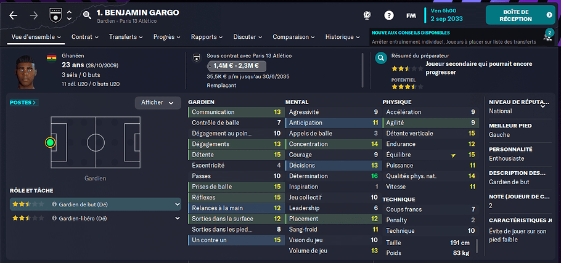Open the Afficher dropdown

point(158,103)
